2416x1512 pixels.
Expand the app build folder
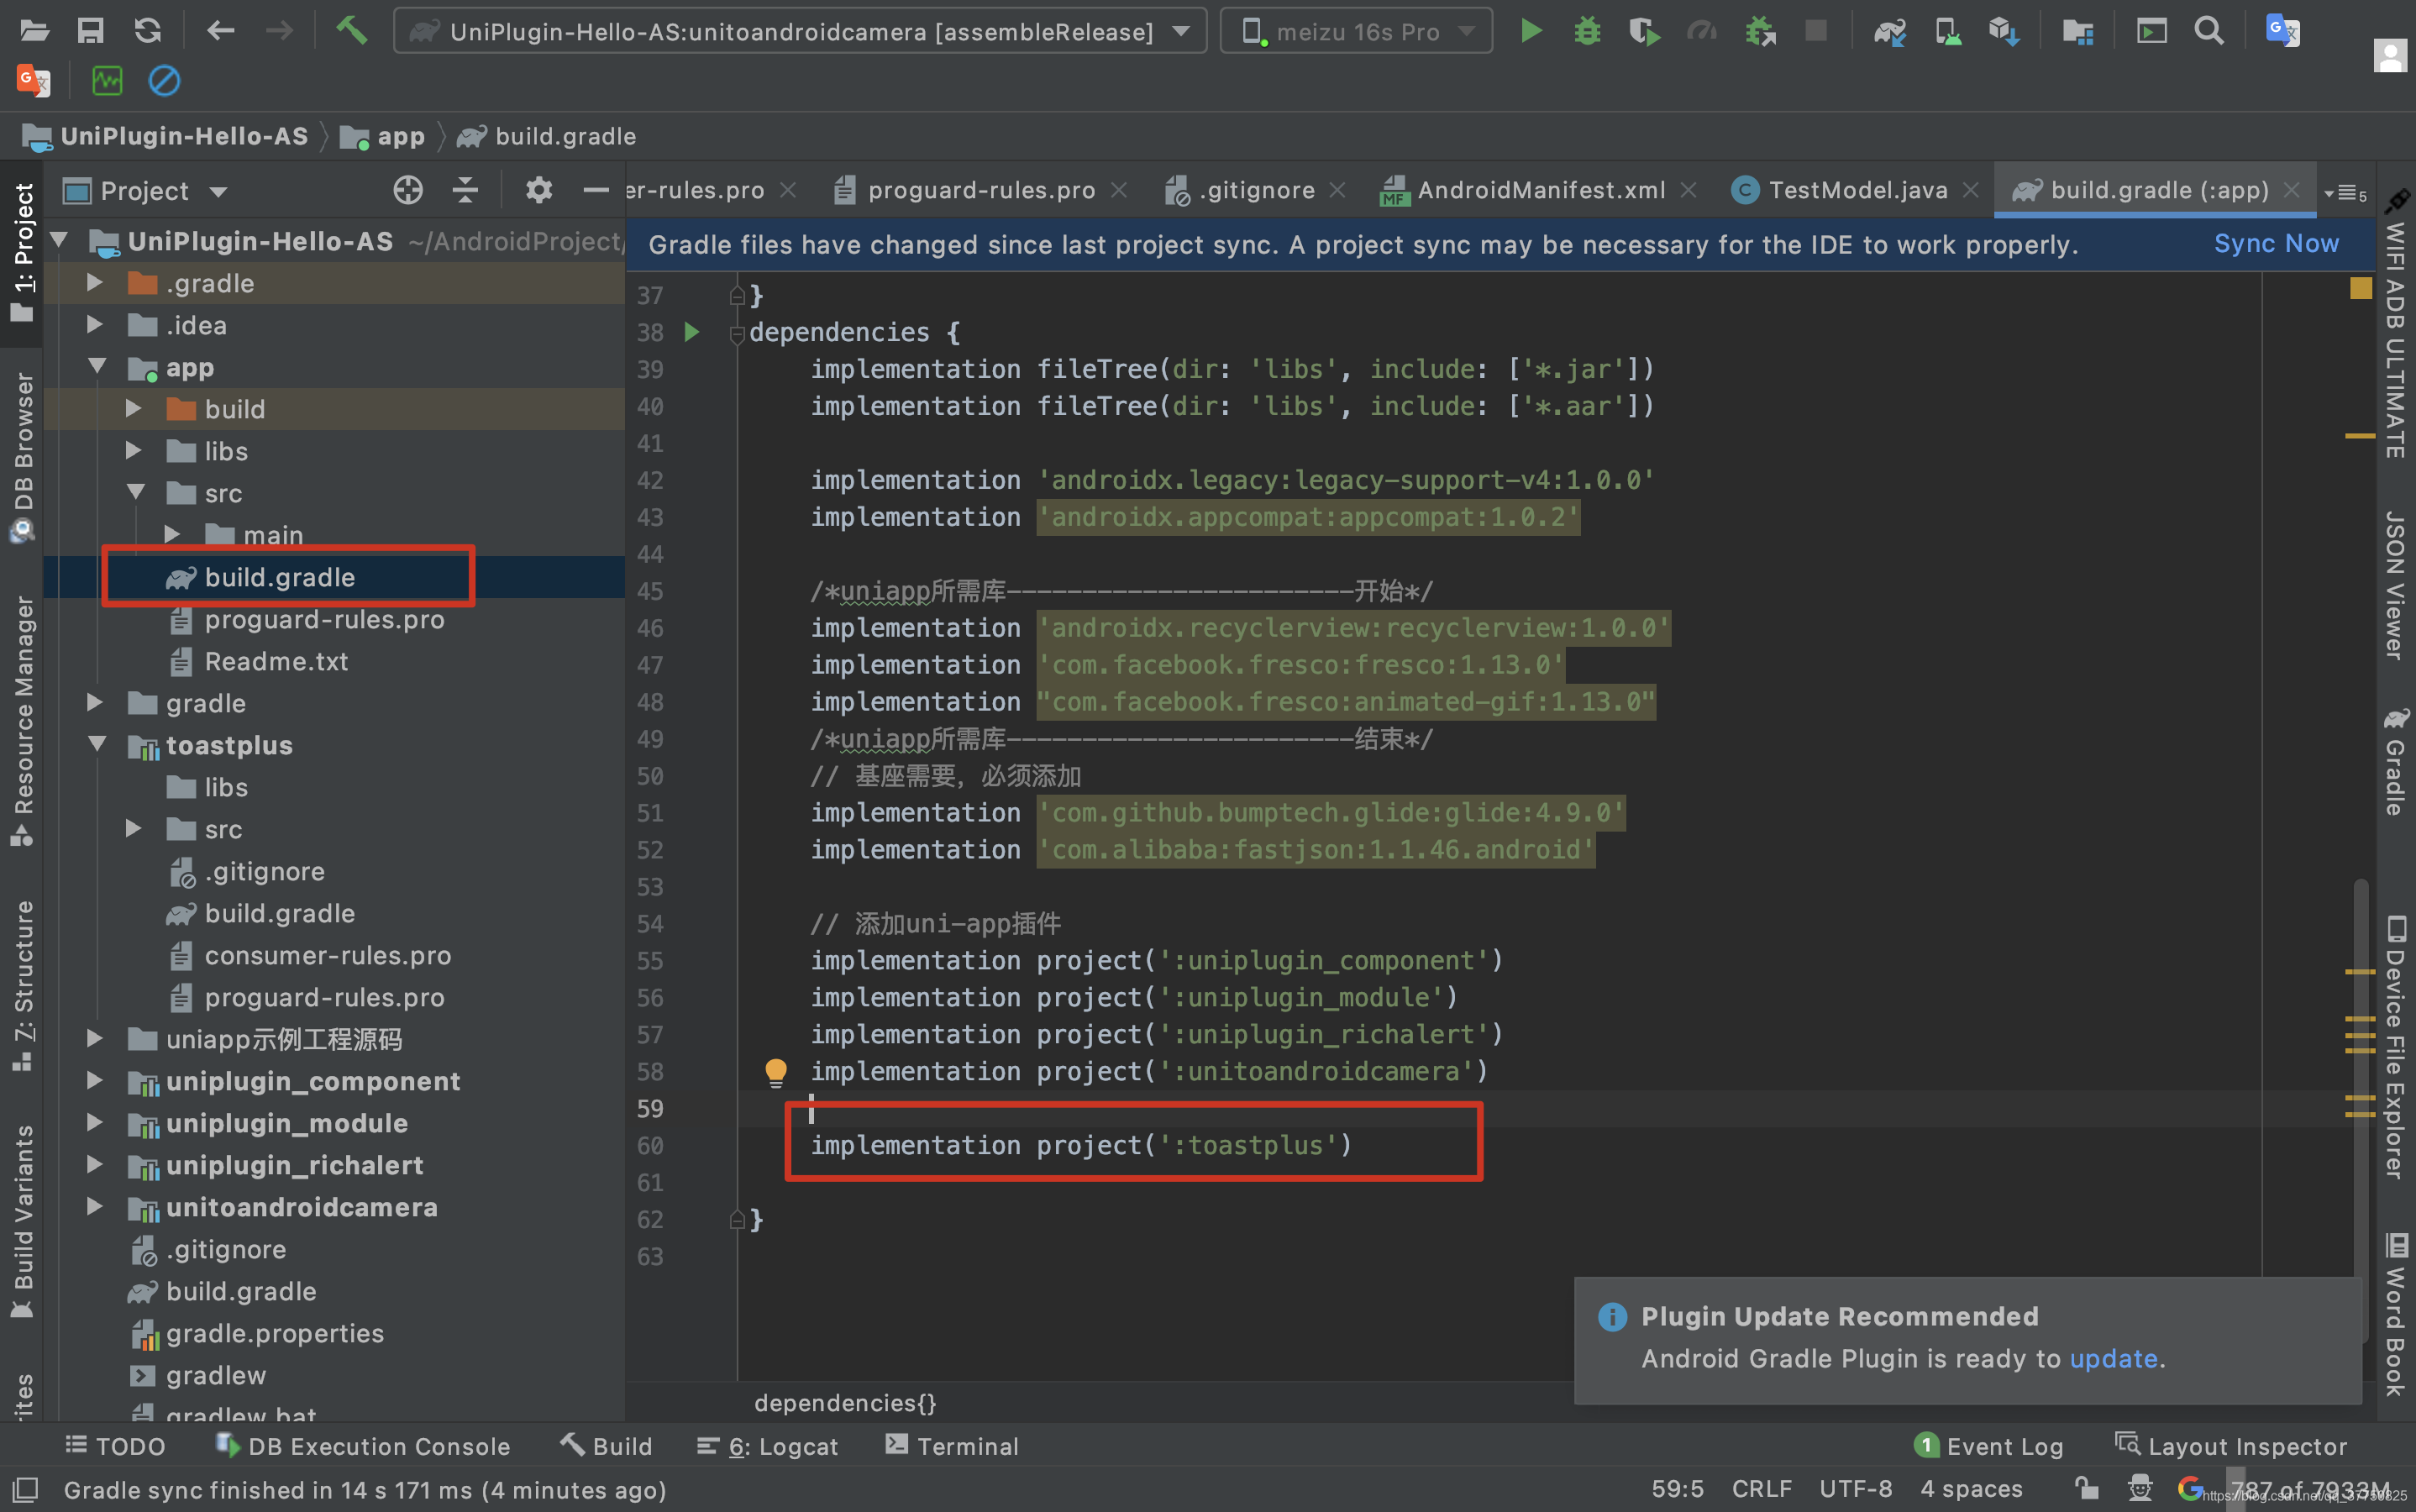[134, 409]
